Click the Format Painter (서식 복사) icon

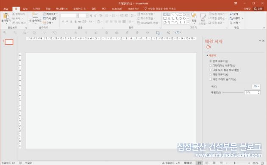coord(14,22)
